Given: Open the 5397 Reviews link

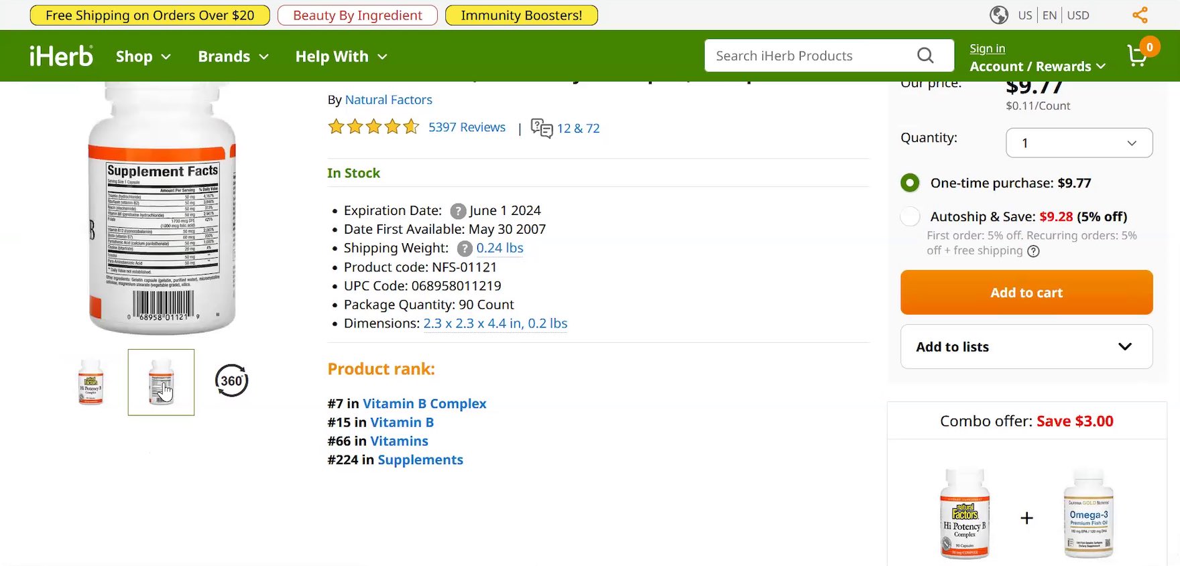Looking at the screenshot, I should click(467, 127).
